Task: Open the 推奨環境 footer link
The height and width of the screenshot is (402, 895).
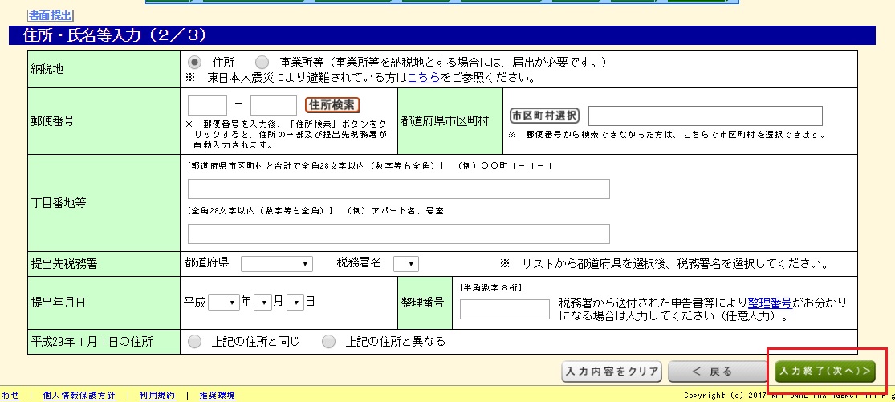Action: tap(218, 396)
